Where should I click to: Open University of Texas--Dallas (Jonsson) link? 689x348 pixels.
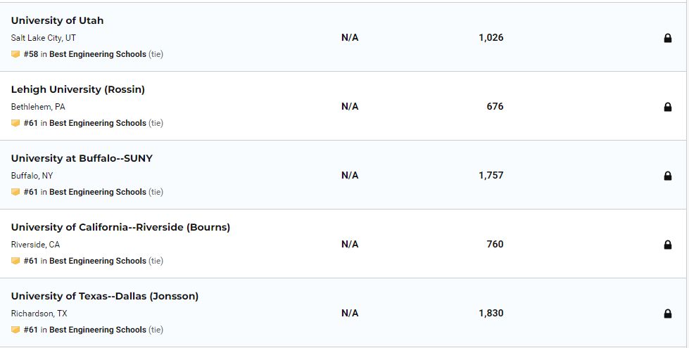[105, 296]
